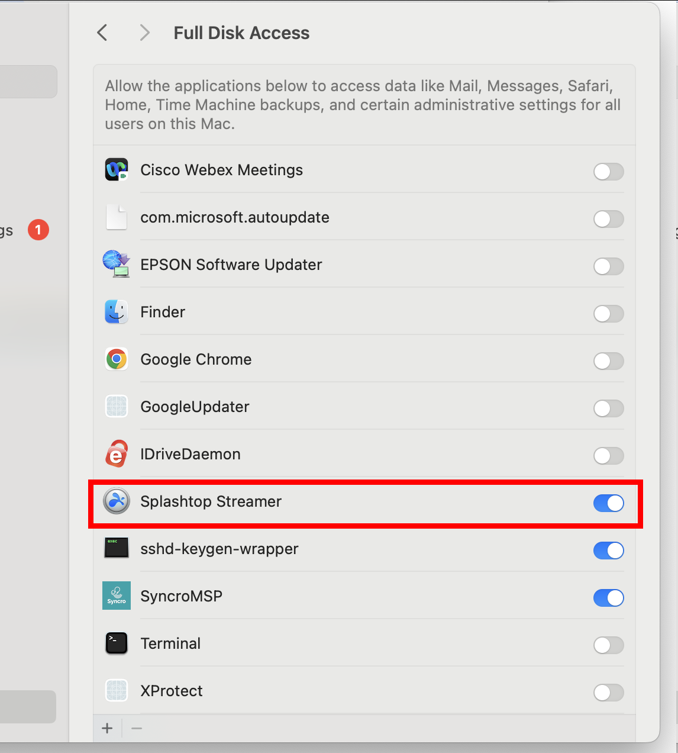Select the Google Chrome label
The image size is (678, 753).
pyautogui.click(x=196, y=359)
